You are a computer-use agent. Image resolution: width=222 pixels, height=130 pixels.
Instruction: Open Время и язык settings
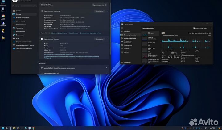tap(24, 35)
